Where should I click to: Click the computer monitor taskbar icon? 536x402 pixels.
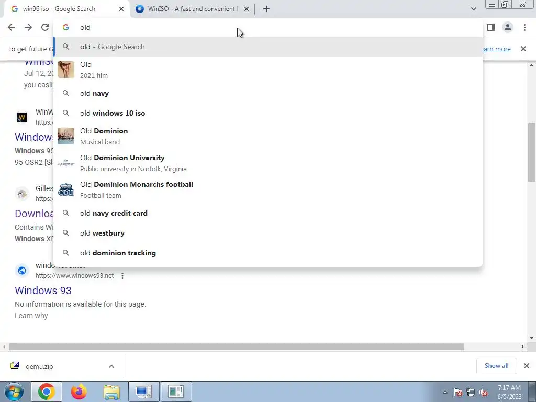pyautogui.click(x=143, y=392)
